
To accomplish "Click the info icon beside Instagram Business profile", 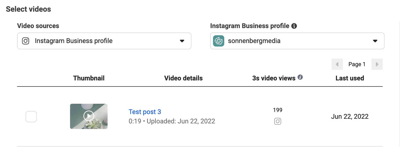I will pos(294,26).
